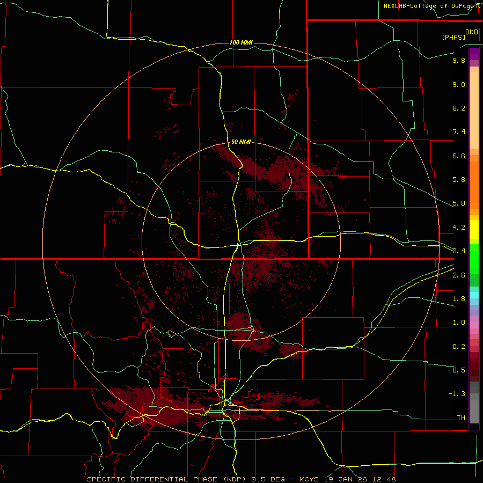483x483 pixels.
Task: Click the KCYS station identifier in caption
Action: (310, 479)
